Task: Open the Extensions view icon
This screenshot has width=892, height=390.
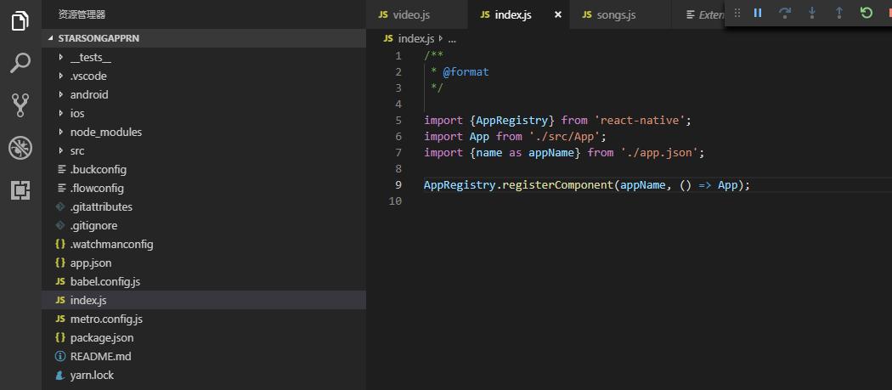Action: pyautogui.click(x=20, y=190)
